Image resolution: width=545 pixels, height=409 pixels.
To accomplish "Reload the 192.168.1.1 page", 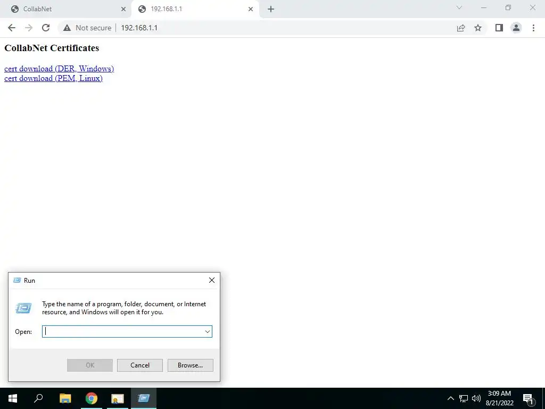I will coord(46,28).
